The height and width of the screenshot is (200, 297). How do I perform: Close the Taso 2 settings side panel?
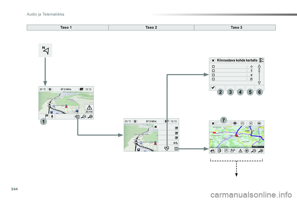pyautogui.click(x=156, y=127)
